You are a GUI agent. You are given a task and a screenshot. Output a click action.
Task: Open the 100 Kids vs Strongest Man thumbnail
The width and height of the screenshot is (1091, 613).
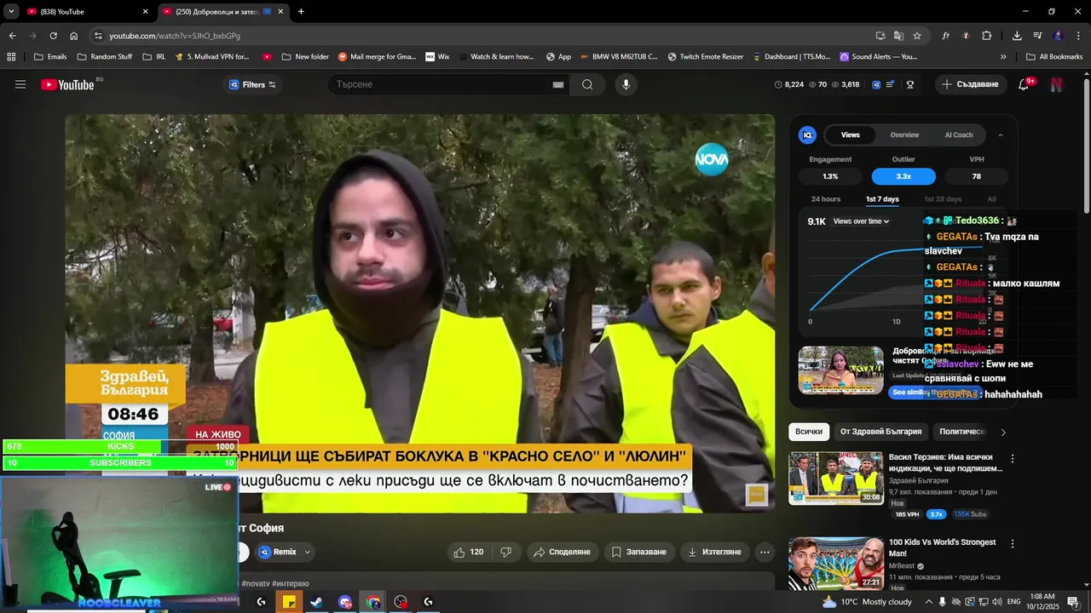click(x=836, y=563)
